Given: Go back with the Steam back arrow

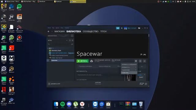Looking at the screenshot, I should point(48,31).
